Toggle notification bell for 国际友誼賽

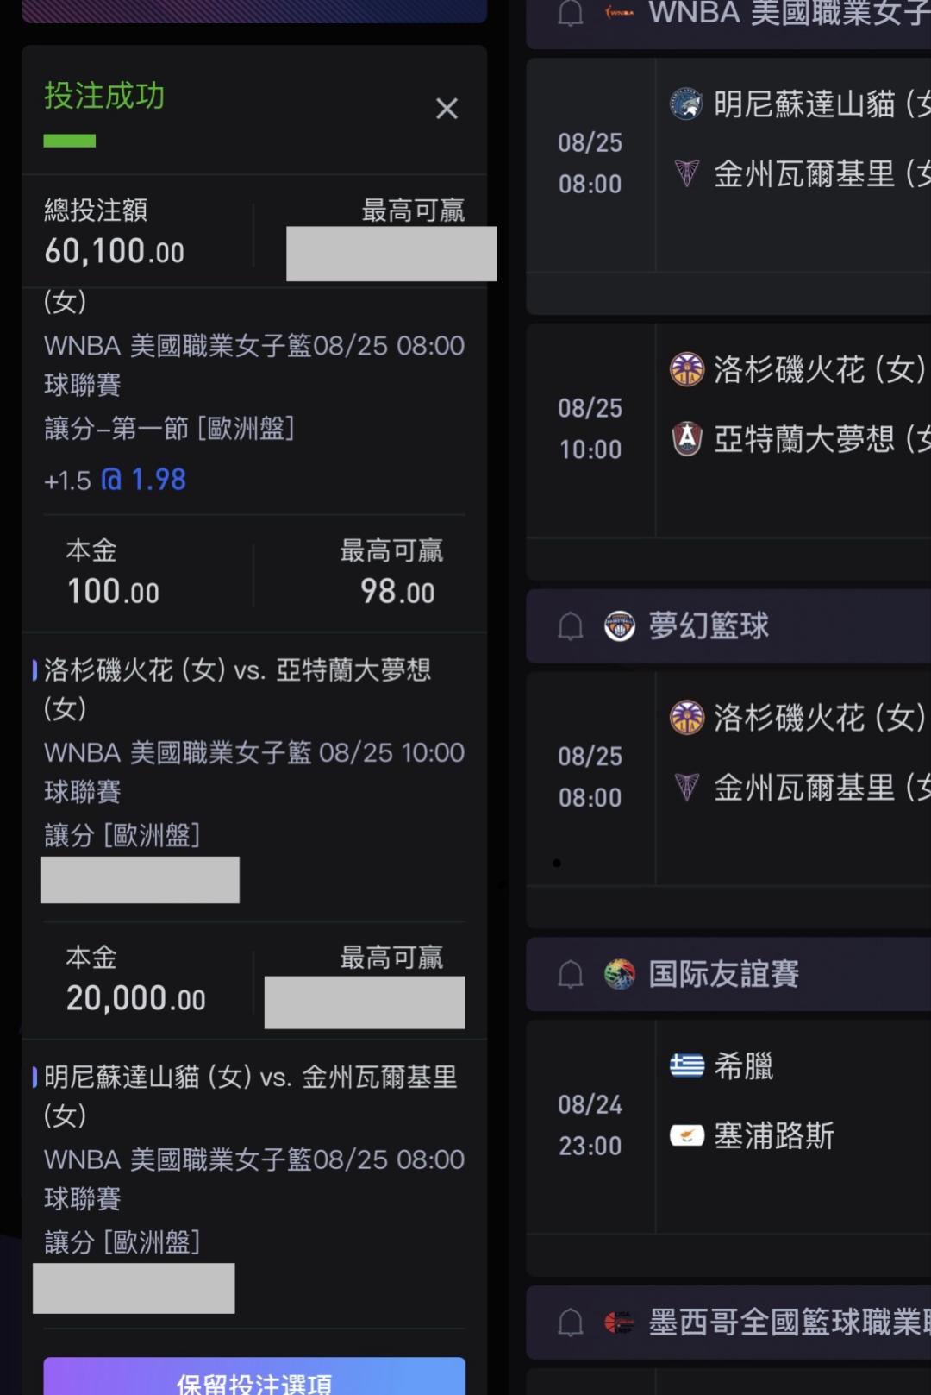pos(571,975)
